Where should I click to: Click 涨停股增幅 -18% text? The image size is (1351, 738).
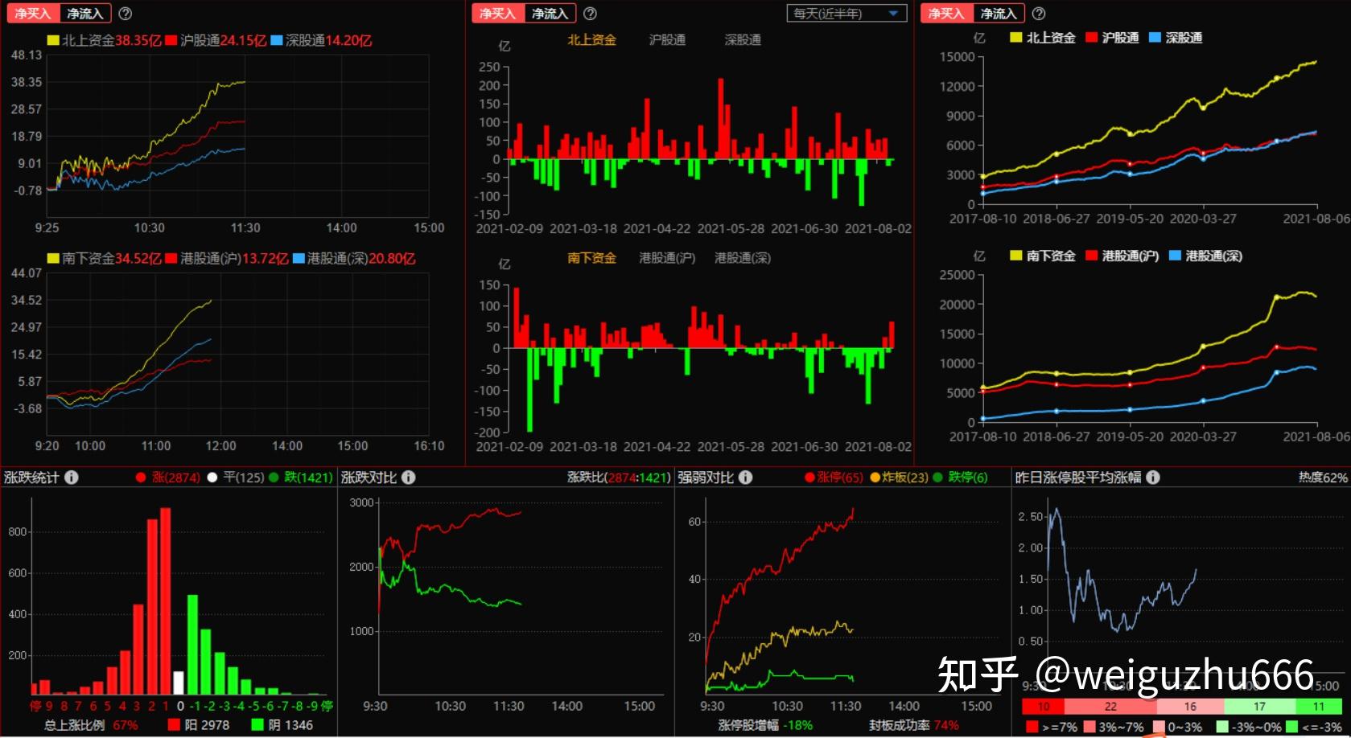(765, 725)
